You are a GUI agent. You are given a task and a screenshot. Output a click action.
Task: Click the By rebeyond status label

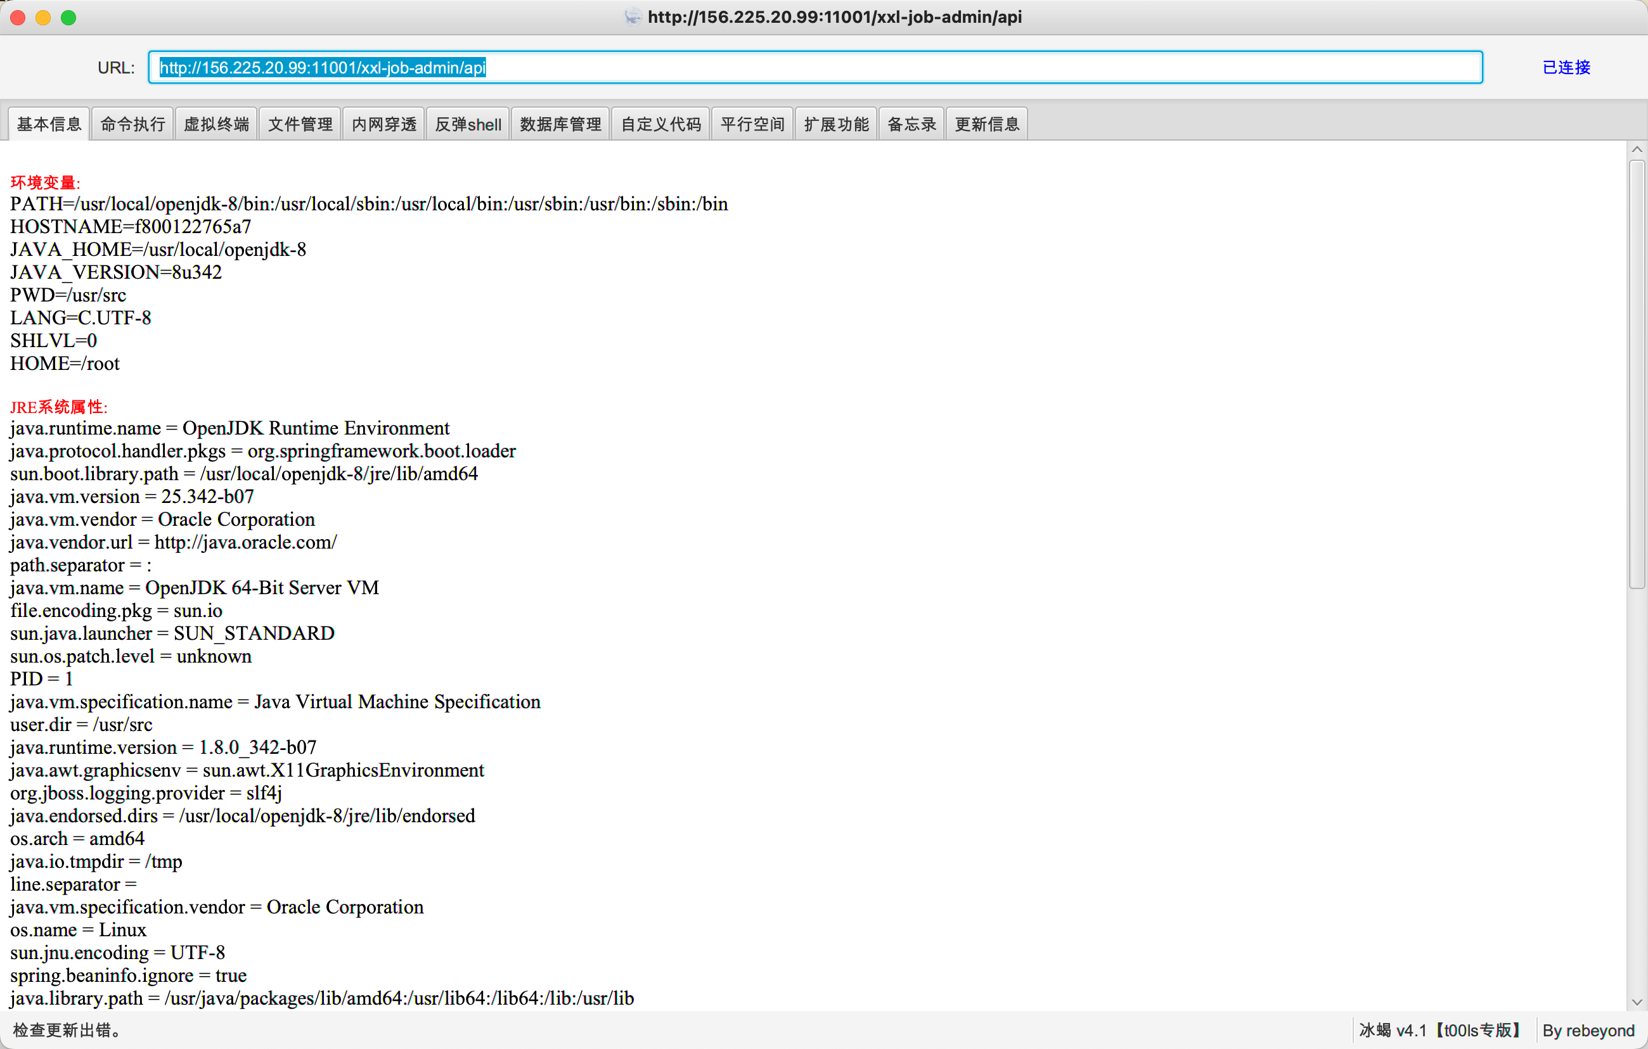tap(1588, 1030)
